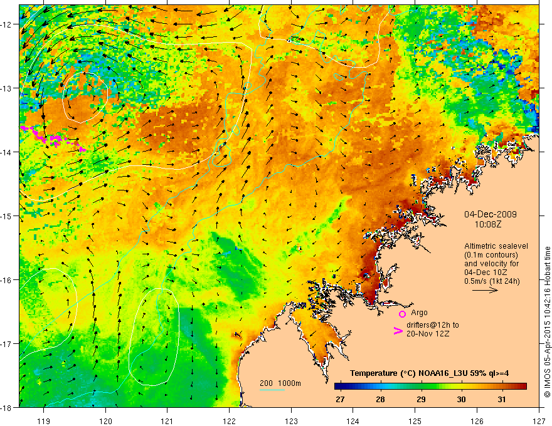Click the longitude axis label 121
This screenshot has width=552, height=426.
coord(167,421)
